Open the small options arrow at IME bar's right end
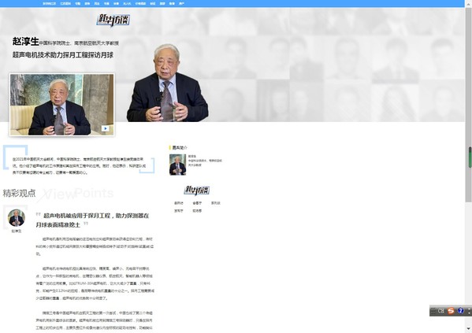 click(x=469, y=311)
